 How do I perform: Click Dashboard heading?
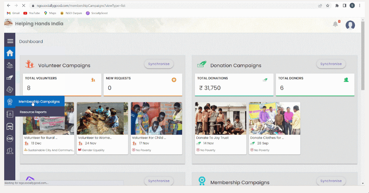point(31,41)
